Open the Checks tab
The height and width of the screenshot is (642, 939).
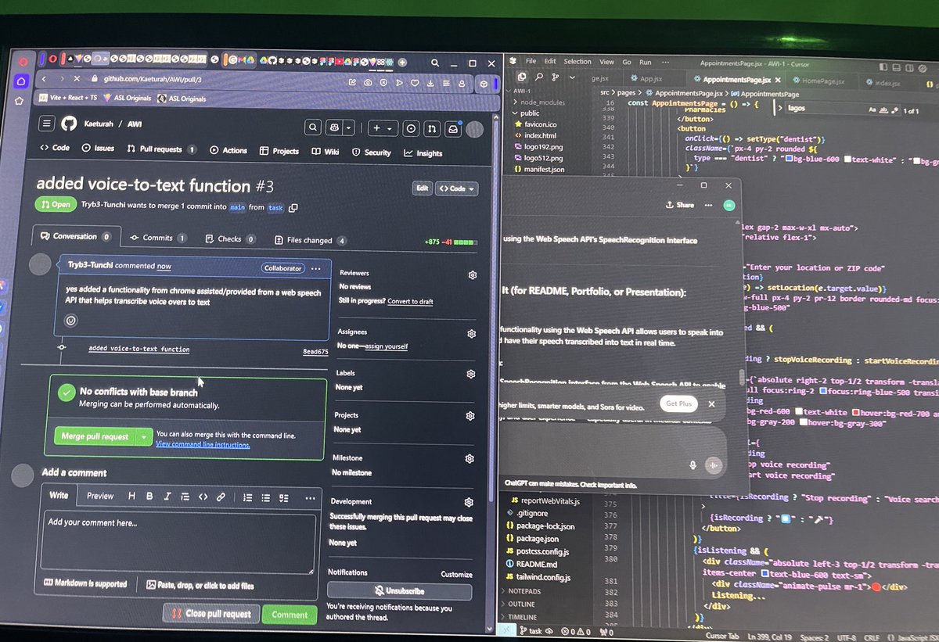tap(230, 239)
